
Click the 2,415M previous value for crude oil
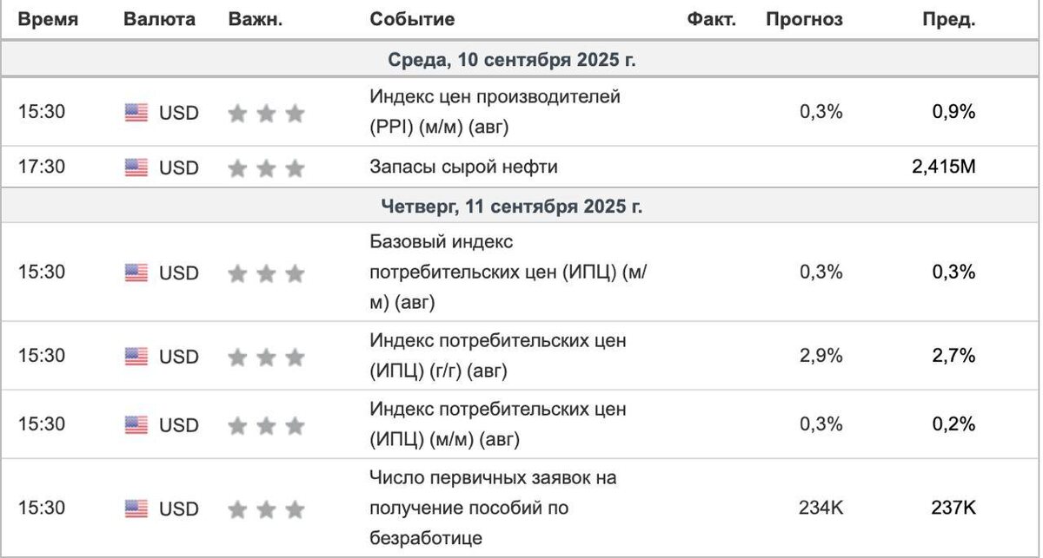tap(943, 167)
